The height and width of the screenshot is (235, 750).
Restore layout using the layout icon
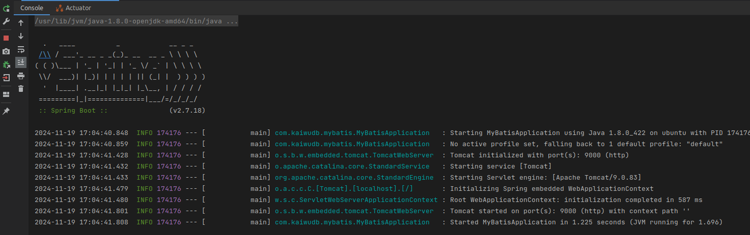pos(6,94)
